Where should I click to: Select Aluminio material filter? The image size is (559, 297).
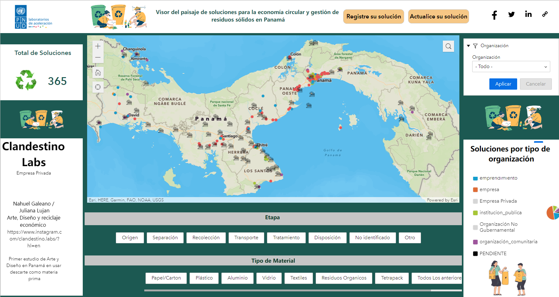point(237,278)
